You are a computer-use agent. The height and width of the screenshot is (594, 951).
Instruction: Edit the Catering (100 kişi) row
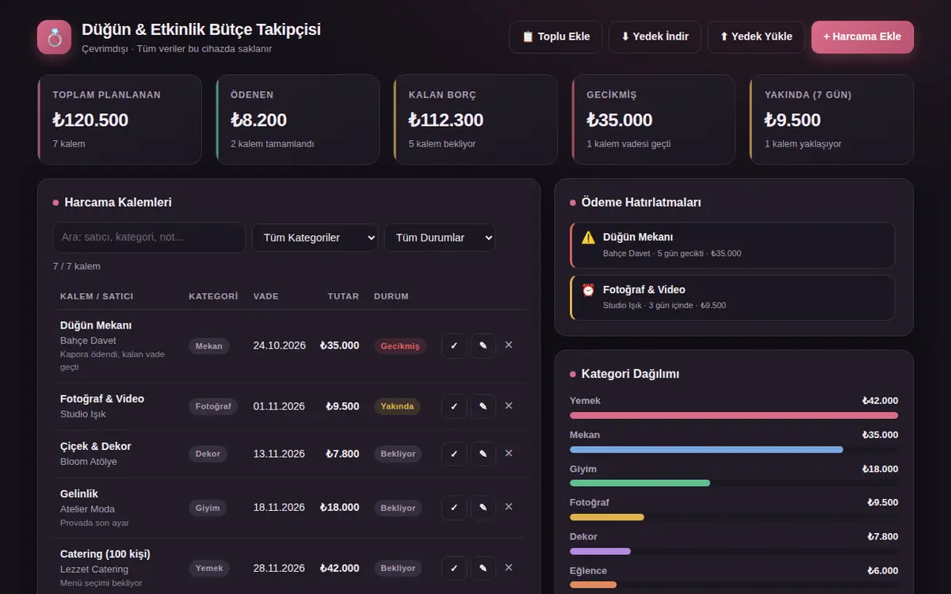tap(483, 568)
